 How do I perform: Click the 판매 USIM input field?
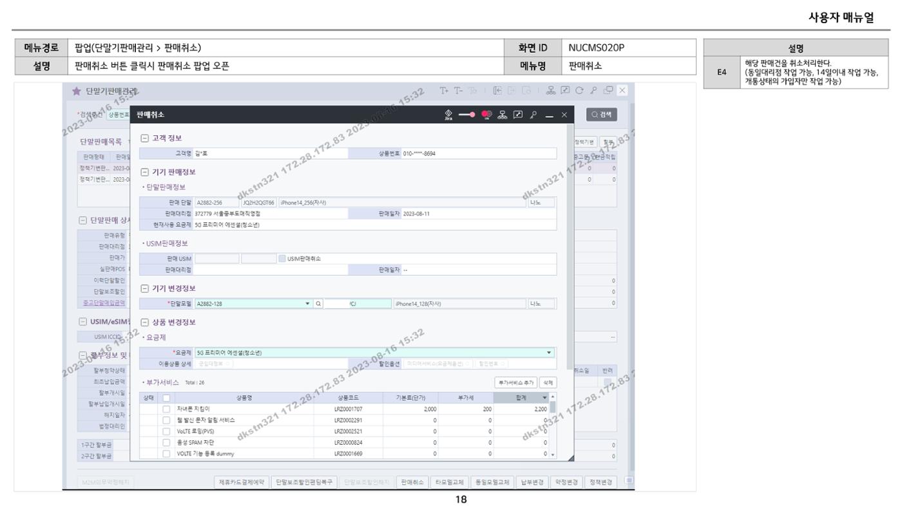tap(216, 259)
